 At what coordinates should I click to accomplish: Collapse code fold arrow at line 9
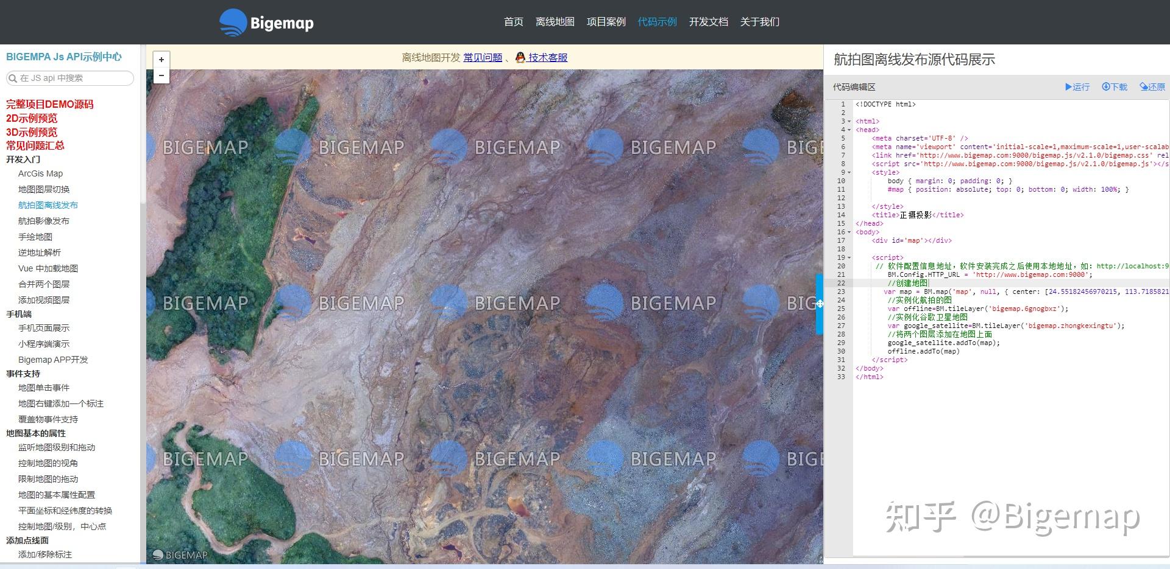point(849,173)
